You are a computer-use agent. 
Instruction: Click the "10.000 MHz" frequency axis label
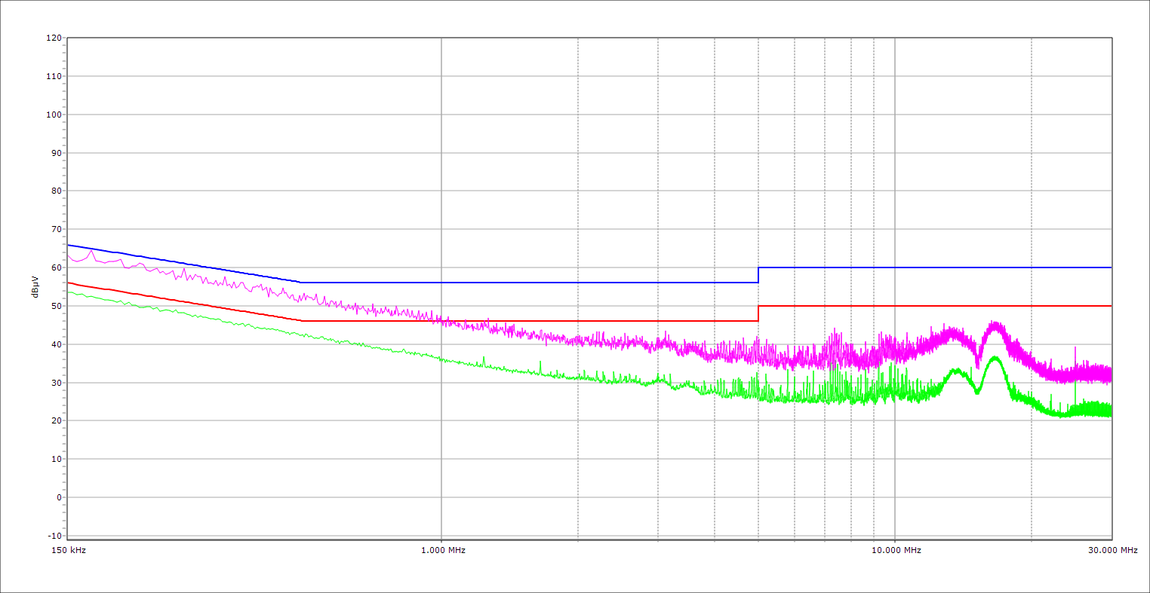tap(896, 550)
